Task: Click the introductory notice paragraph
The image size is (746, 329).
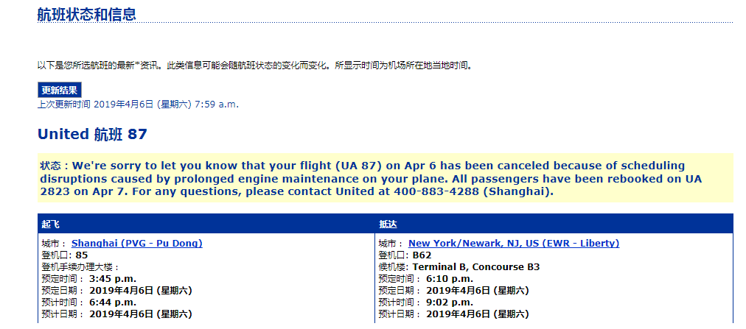Action: coord(256,66)
